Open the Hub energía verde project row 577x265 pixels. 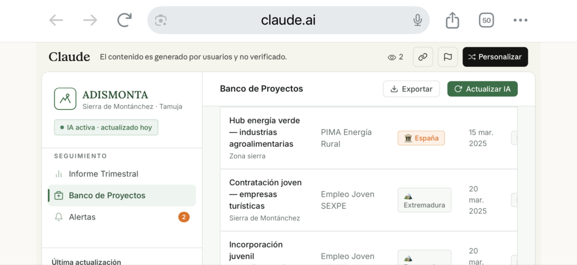tap(265, 132)
